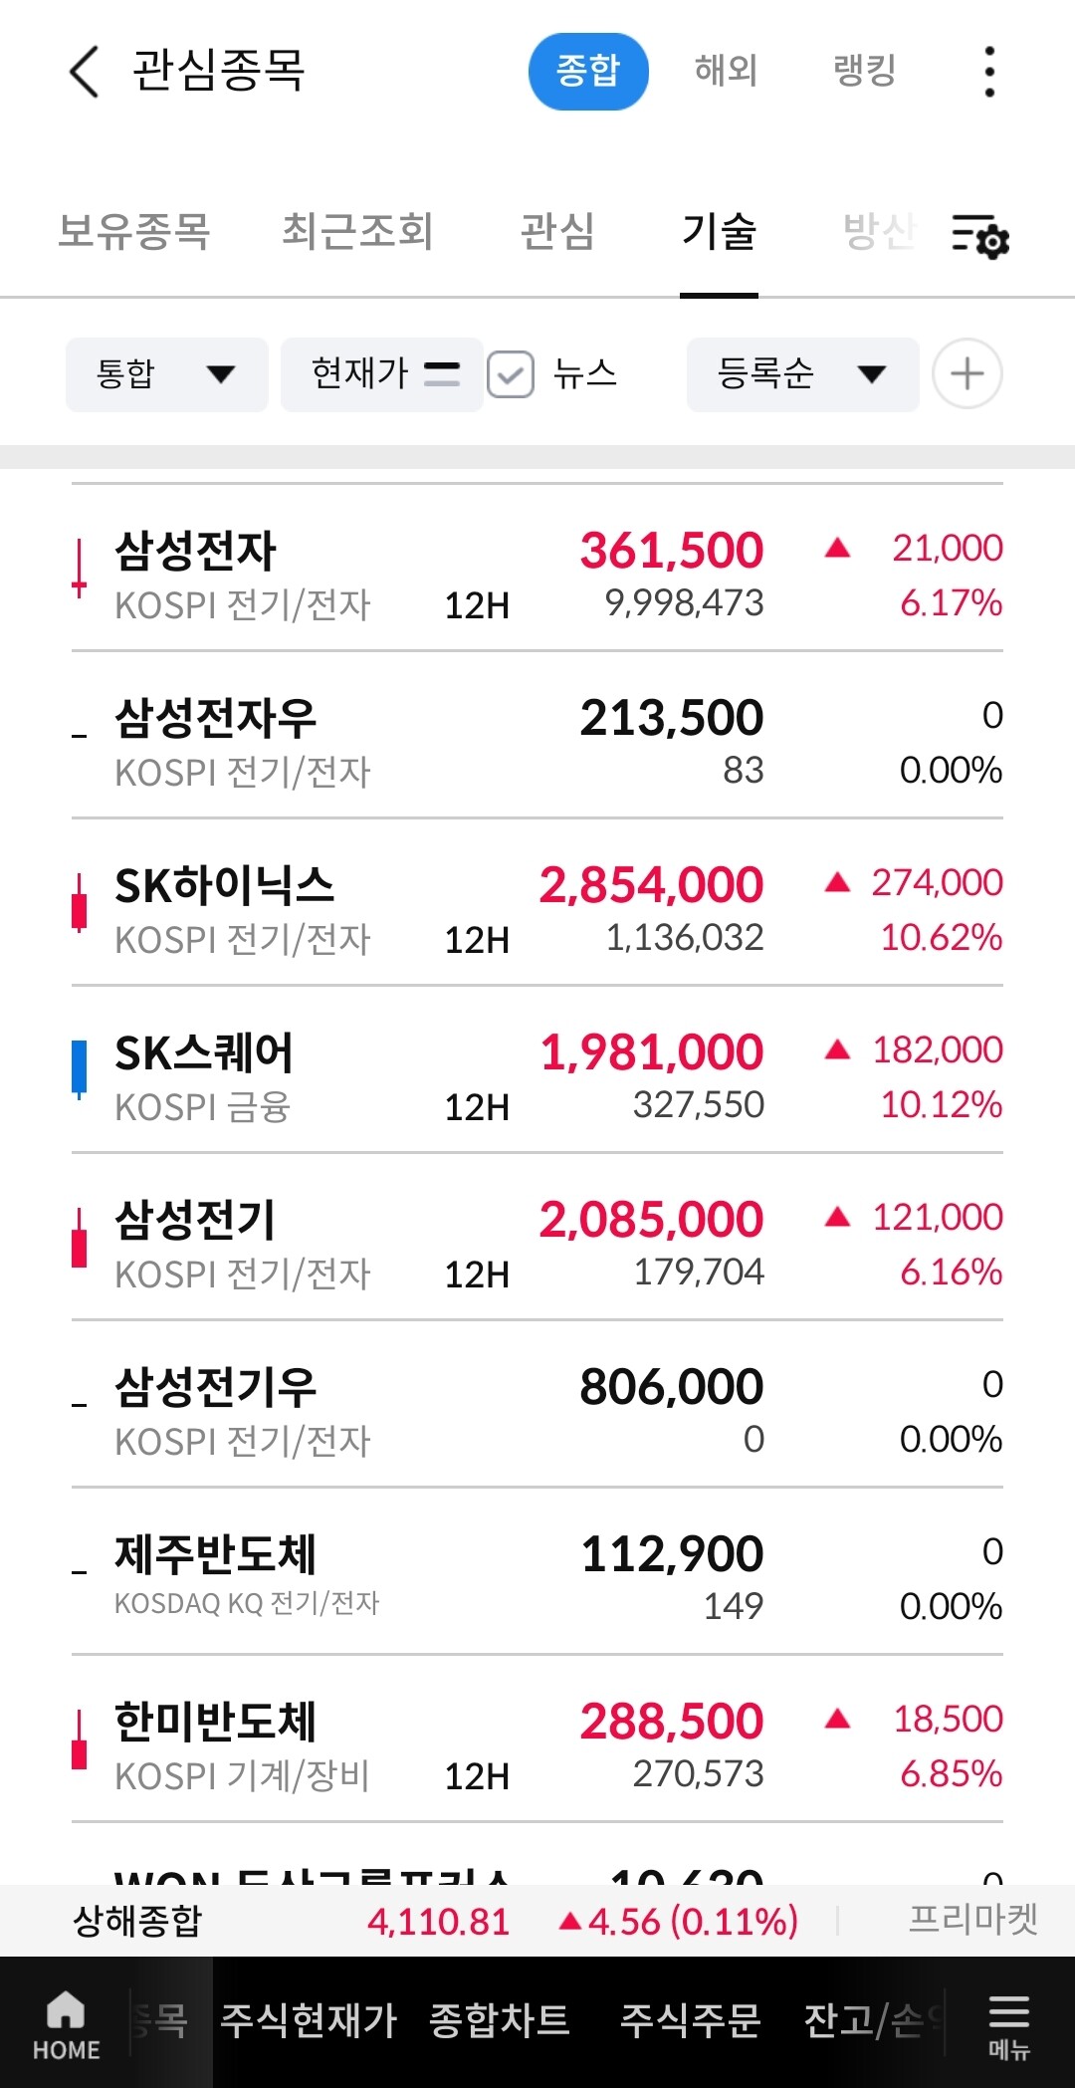Expand the 통합 dropdown
Screen dimensions: 1075x2088
[x=167, y=374]
